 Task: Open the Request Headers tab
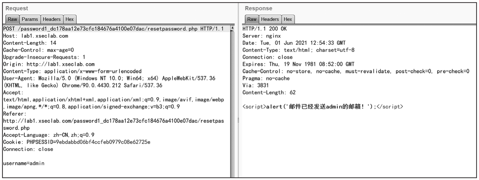pos(52,19)
